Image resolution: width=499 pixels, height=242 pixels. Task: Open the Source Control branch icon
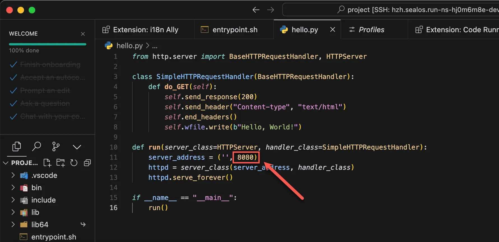pyautogui.click(x=56, y=146)
